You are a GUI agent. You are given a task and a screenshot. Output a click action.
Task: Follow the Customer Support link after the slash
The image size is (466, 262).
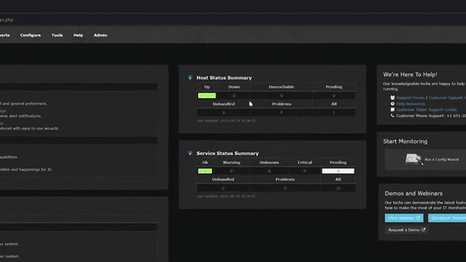[447, 98]
